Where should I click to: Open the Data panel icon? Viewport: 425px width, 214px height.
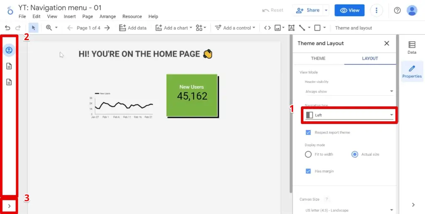412,48
